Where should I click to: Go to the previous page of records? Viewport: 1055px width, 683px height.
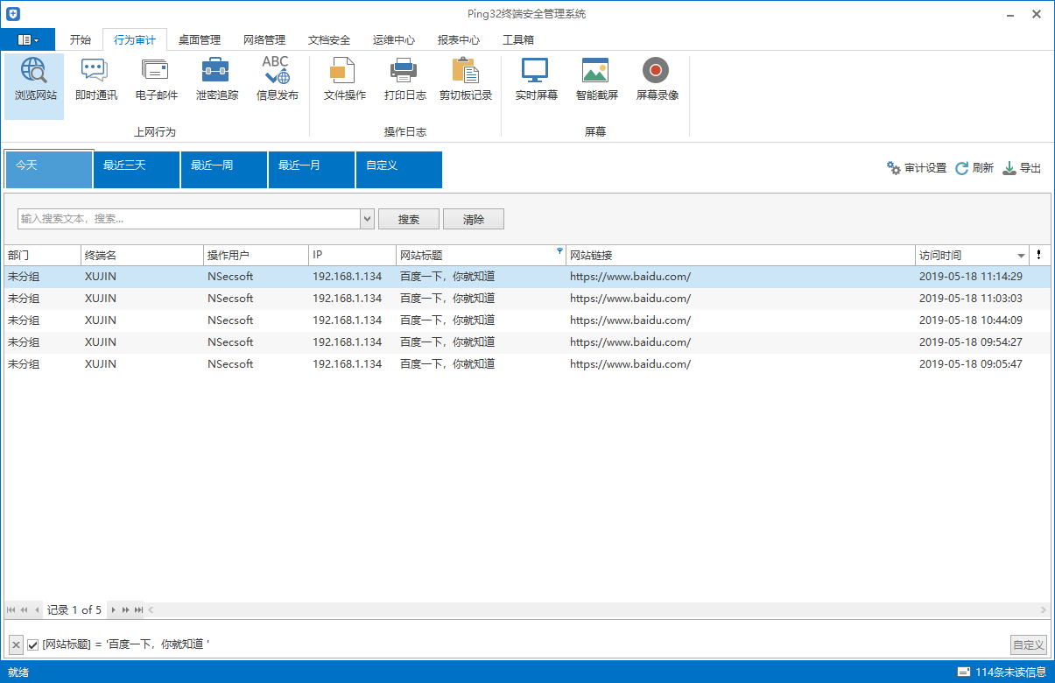coord(24,609)
